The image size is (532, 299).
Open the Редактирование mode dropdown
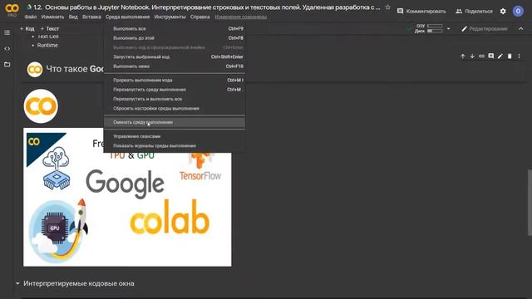tap(485, 29)
